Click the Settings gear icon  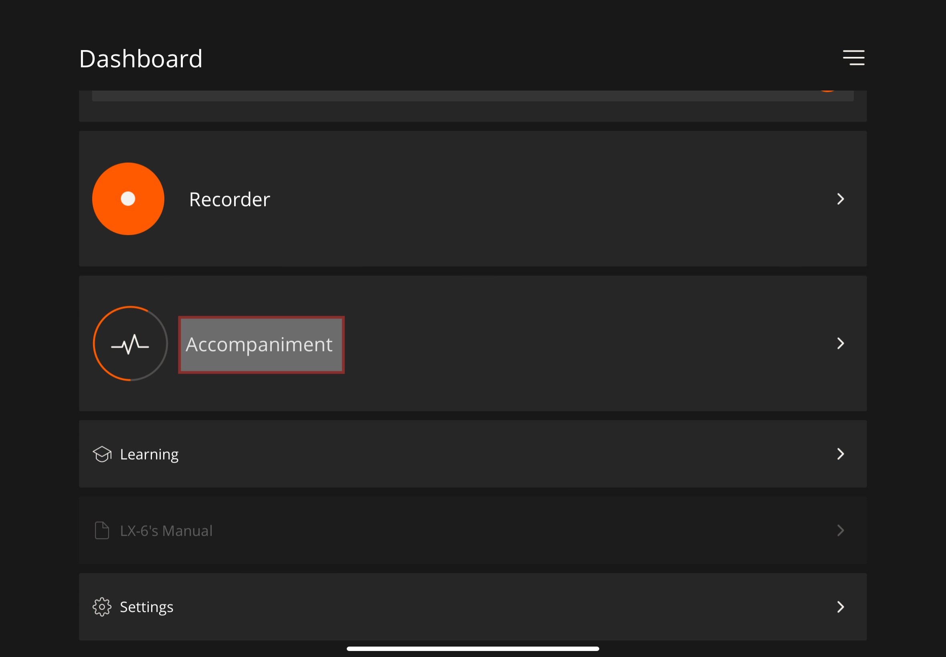pos(102,607)
